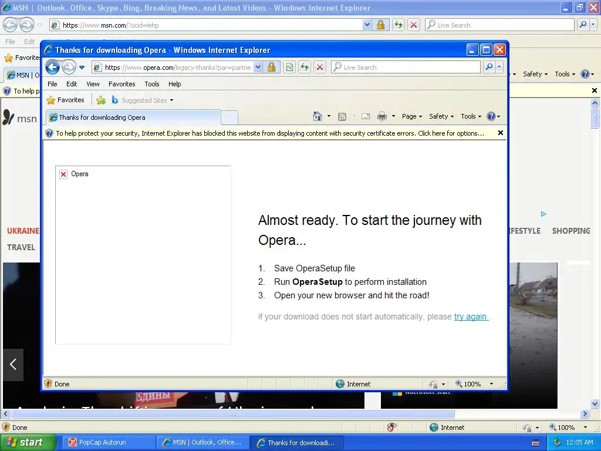The width and height of the screenshot is (601, 451).
Task: Click the broken Opera image placeholder
Action: click(x=143, y=255)
